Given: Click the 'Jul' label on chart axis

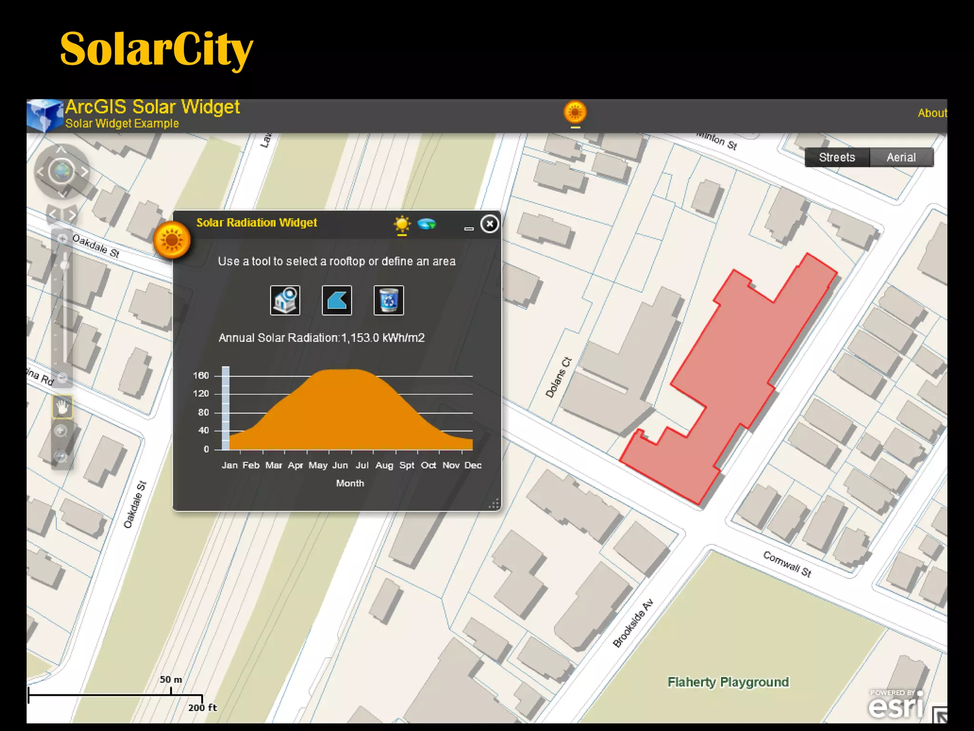Looking at the screenshot, I should (362, 465).
